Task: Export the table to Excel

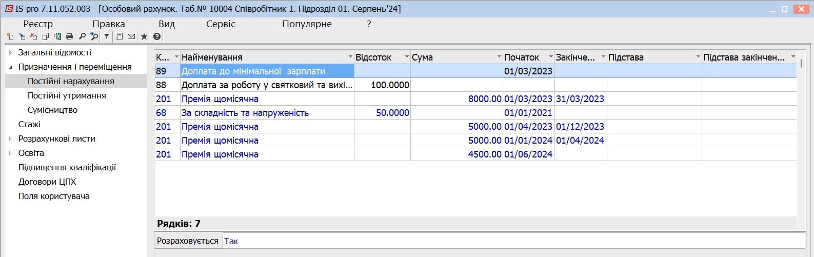Action: [x=57, y=36]
